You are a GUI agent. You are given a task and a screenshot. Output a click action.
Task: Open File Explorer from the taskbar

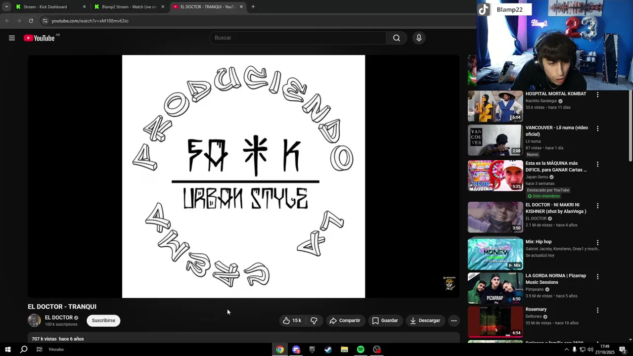pos(344,350)
